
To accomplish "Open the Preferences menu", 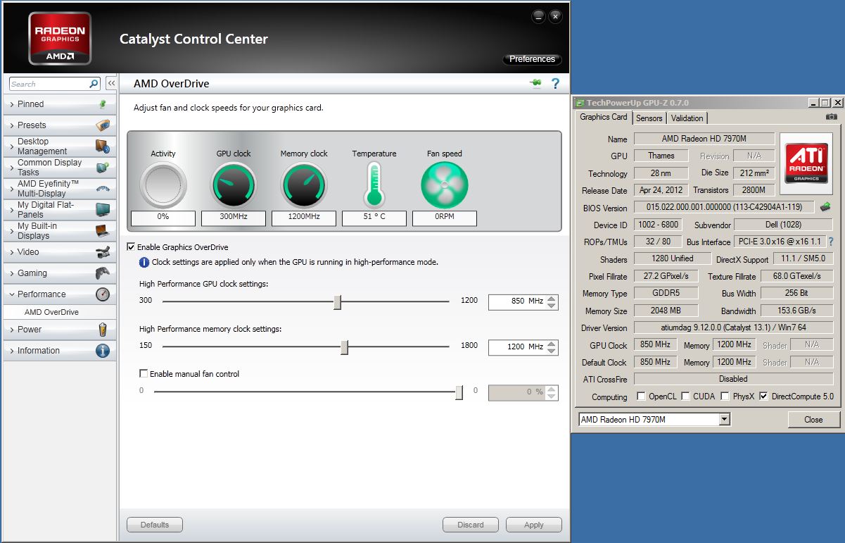I will coord(533,59).
